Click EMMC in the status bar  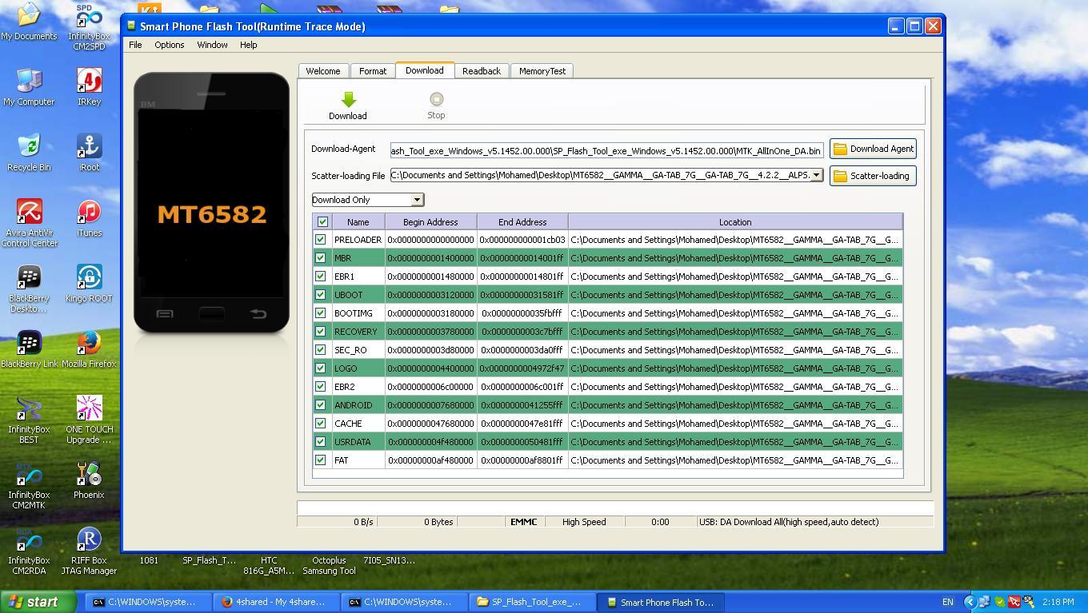[x=524, y=522]
